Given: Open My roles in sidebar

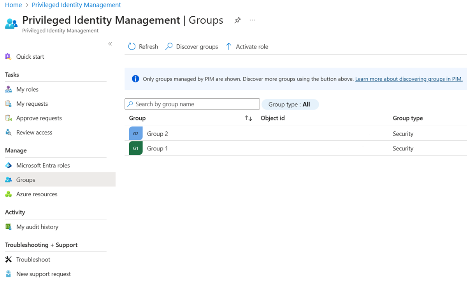Looking at the screenshot, I should tap(27, 89).
